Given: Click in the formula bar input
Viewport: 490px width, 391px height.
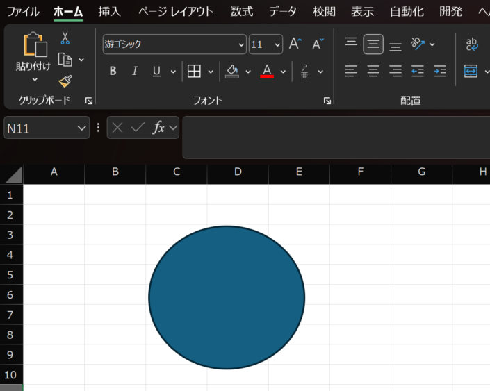Looking at the screenshot, I should (336, 138).
